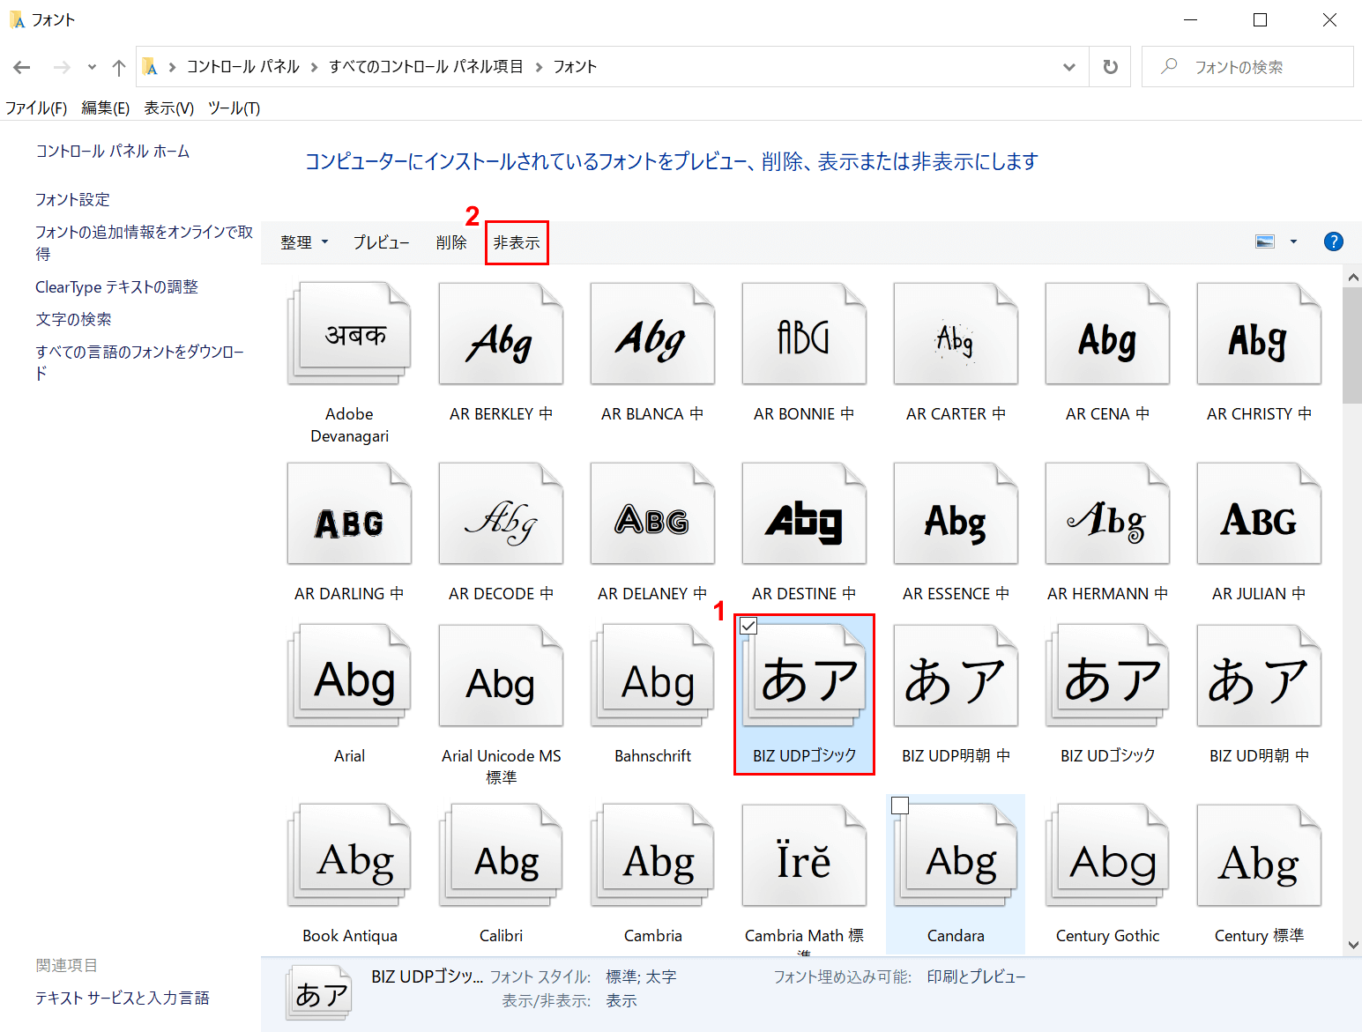Click BIZ UDPゴシック preview thumbnail in details pane
The image size is (1362, 1032).
tap(320, 994)
